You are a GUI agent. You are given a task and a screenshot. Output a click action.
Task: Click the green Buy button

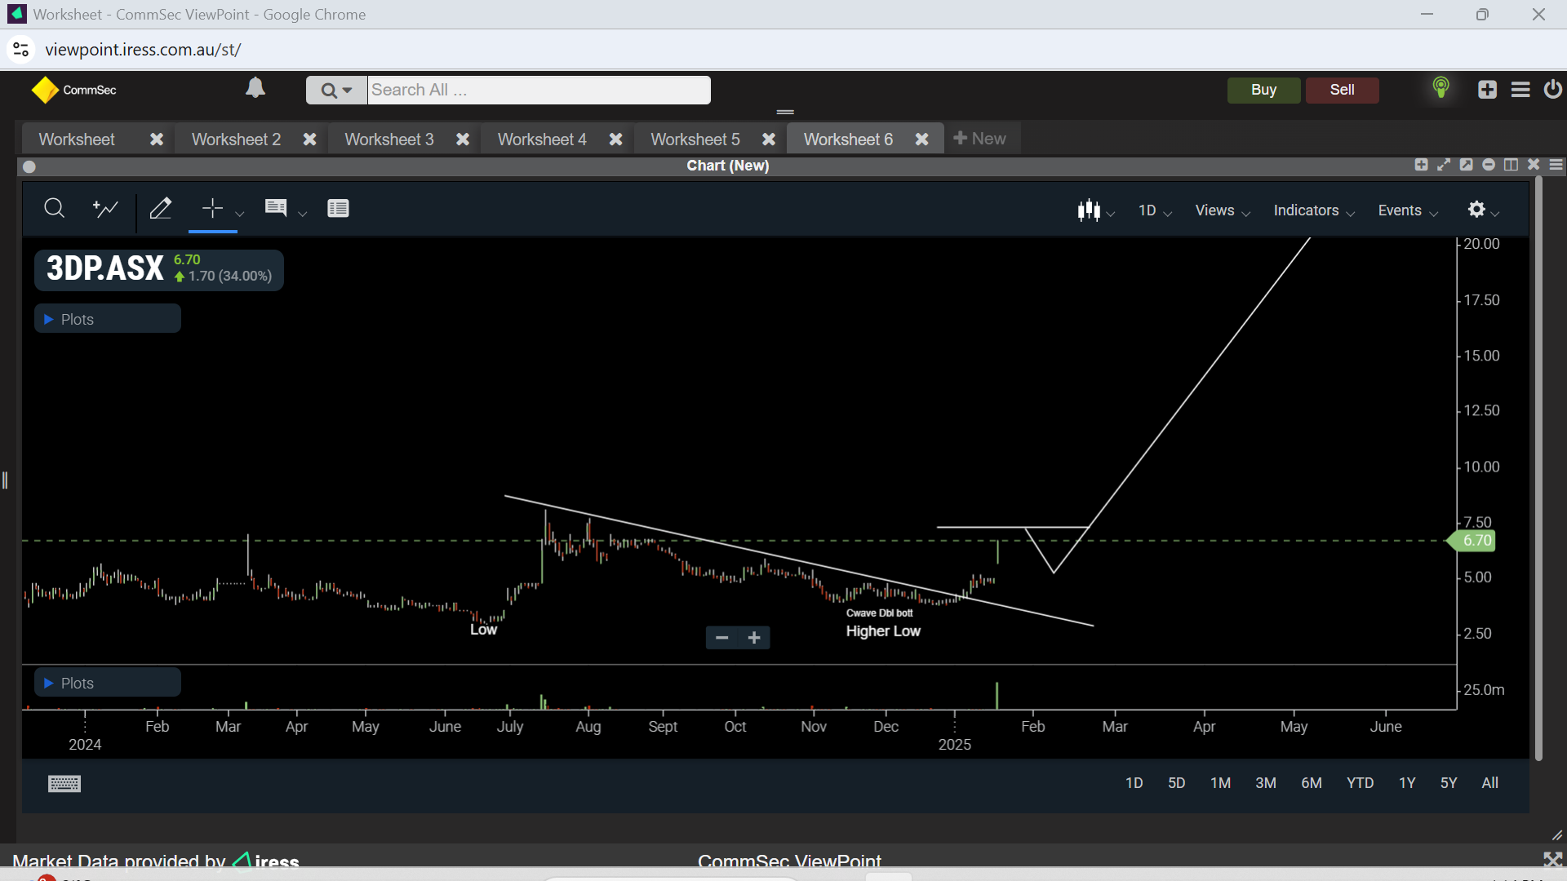pos(1263,90)
